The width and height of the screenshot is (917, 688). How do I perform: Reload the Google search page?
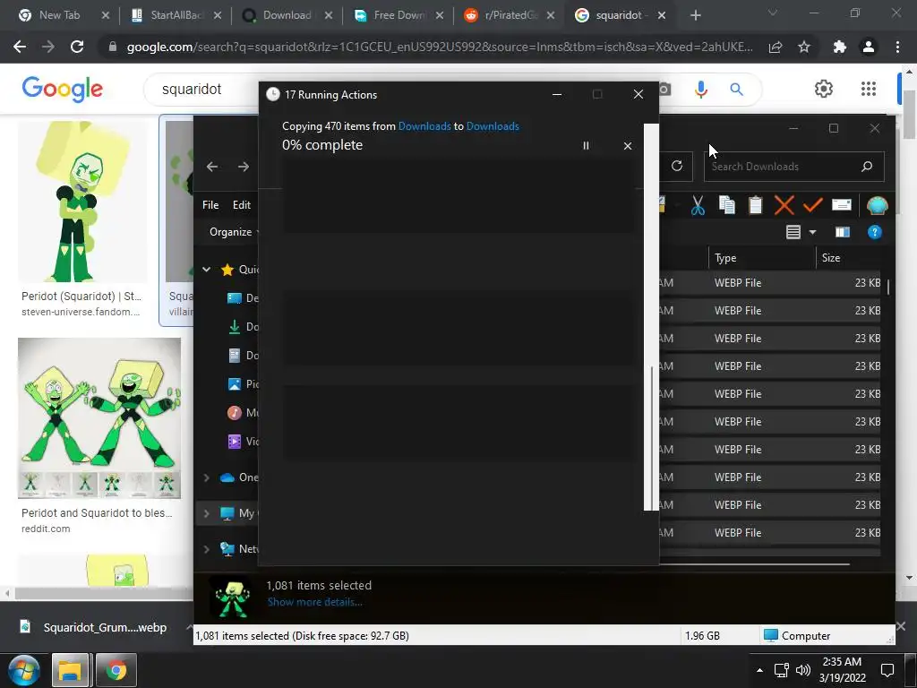77,47
